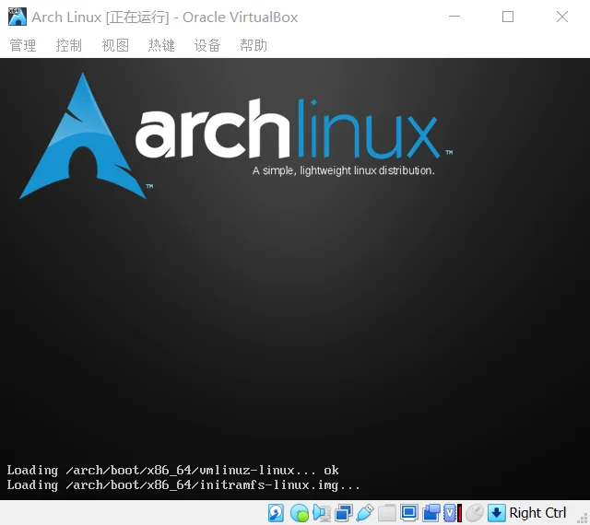
Task: Open the 管理 menu
Action: [x=22, y=45]
